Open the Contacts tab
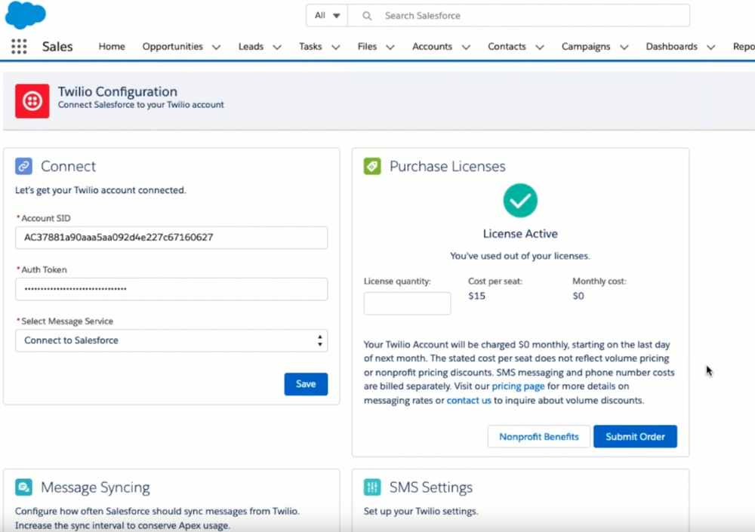Screen dimensions: 755x532 507,46
